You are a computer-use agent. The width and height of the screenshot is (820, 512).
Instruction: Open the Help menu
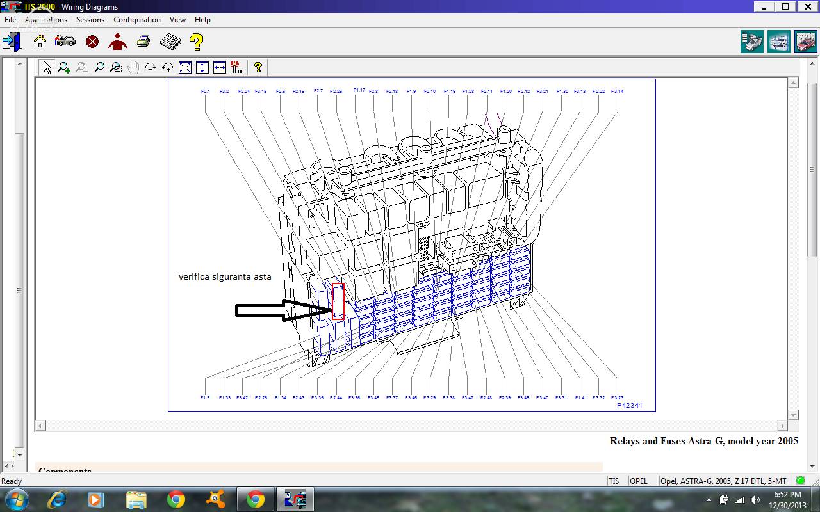(x=202, y=20)
